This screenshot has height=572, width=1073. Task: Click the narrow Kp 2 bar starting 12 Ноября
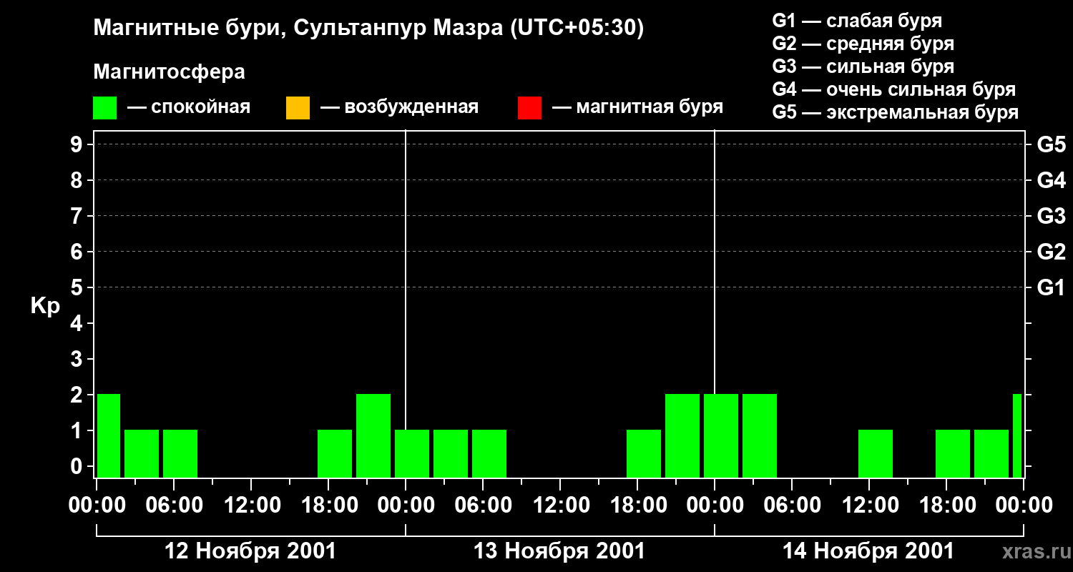click(109, 435)
